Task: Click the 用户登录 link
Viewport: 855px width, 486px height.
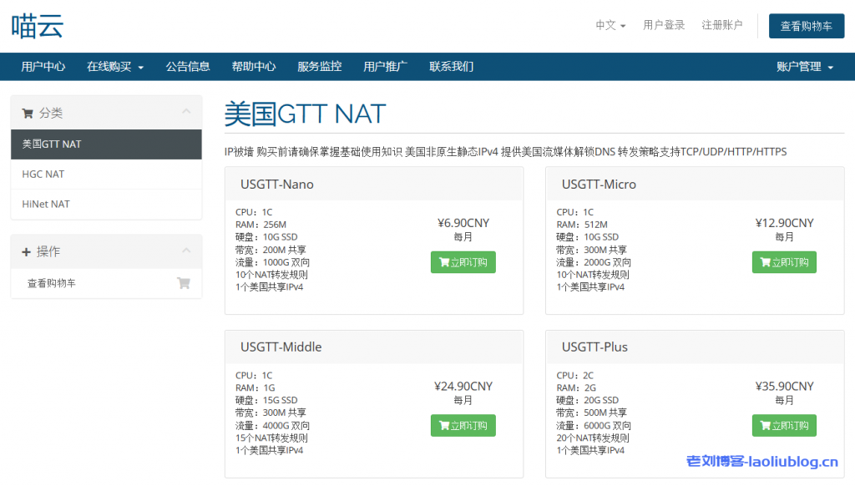Action: (664, 25)
